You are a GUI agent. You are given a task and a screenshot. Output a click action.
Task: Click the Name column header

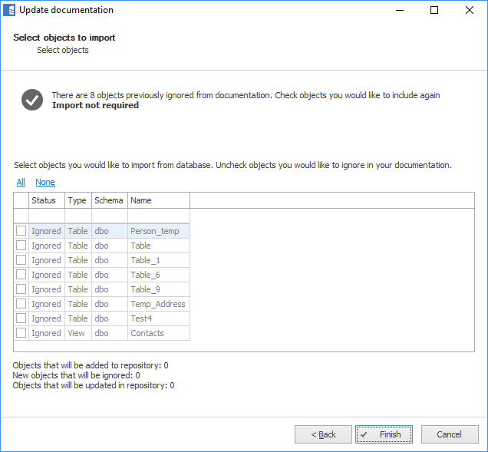click(x=158, y=200)
